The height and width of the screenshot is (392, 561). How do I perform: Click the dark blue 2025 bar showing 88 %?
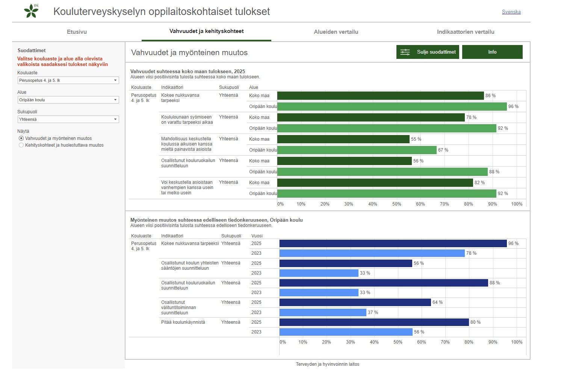383,283
